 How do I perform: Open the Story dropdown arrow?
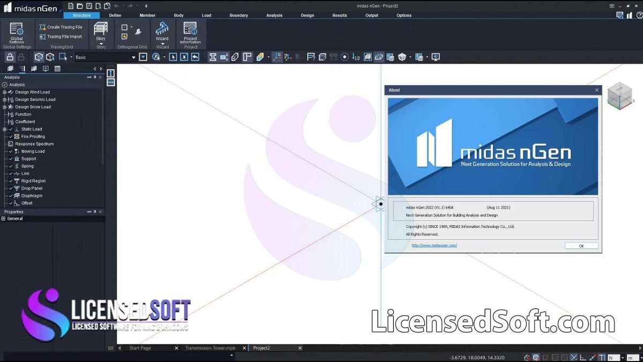point(101,44)
